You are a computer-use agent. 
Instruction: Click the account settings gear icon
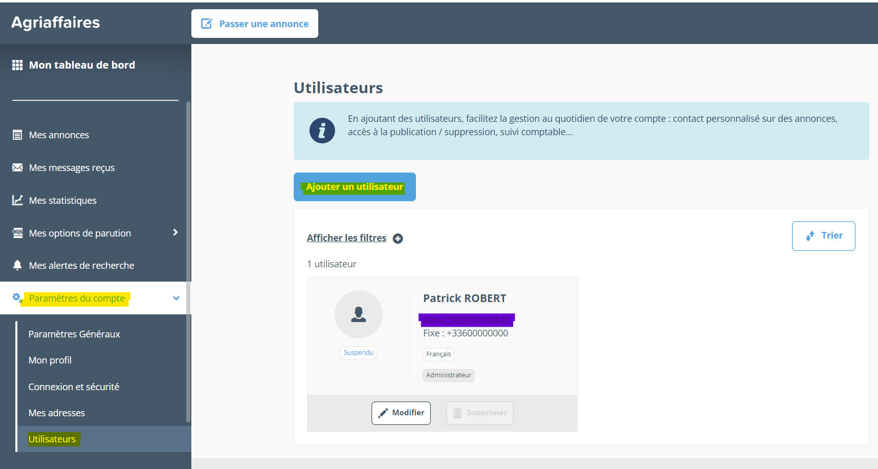point(17,298)
